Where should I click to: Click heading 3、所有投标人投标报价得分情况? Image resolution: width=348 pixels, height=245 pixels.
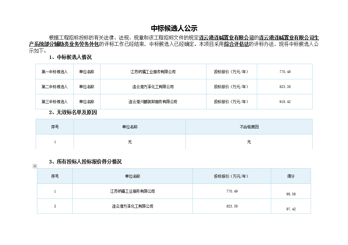pos(85,162)
